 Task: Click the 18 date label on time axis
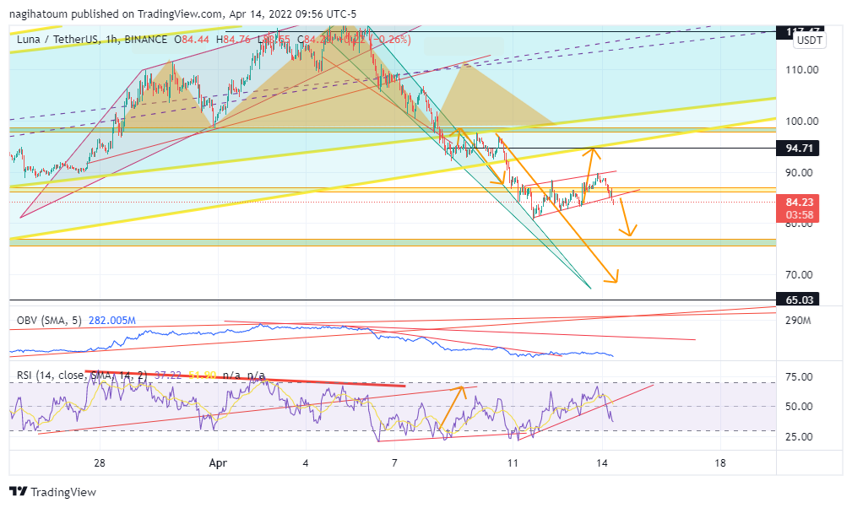click(720, 463)
